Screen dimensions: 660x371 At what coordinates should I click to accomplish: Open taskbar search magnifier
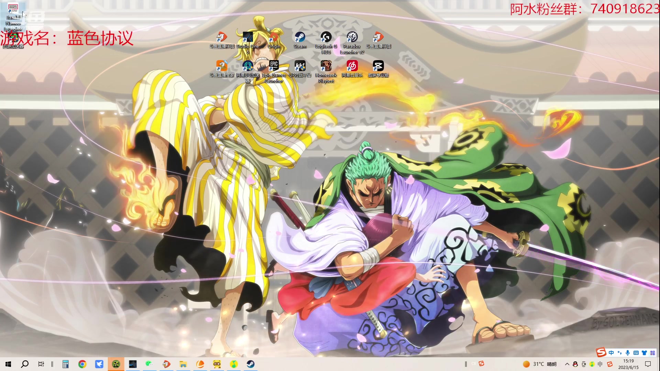(25, 364)
